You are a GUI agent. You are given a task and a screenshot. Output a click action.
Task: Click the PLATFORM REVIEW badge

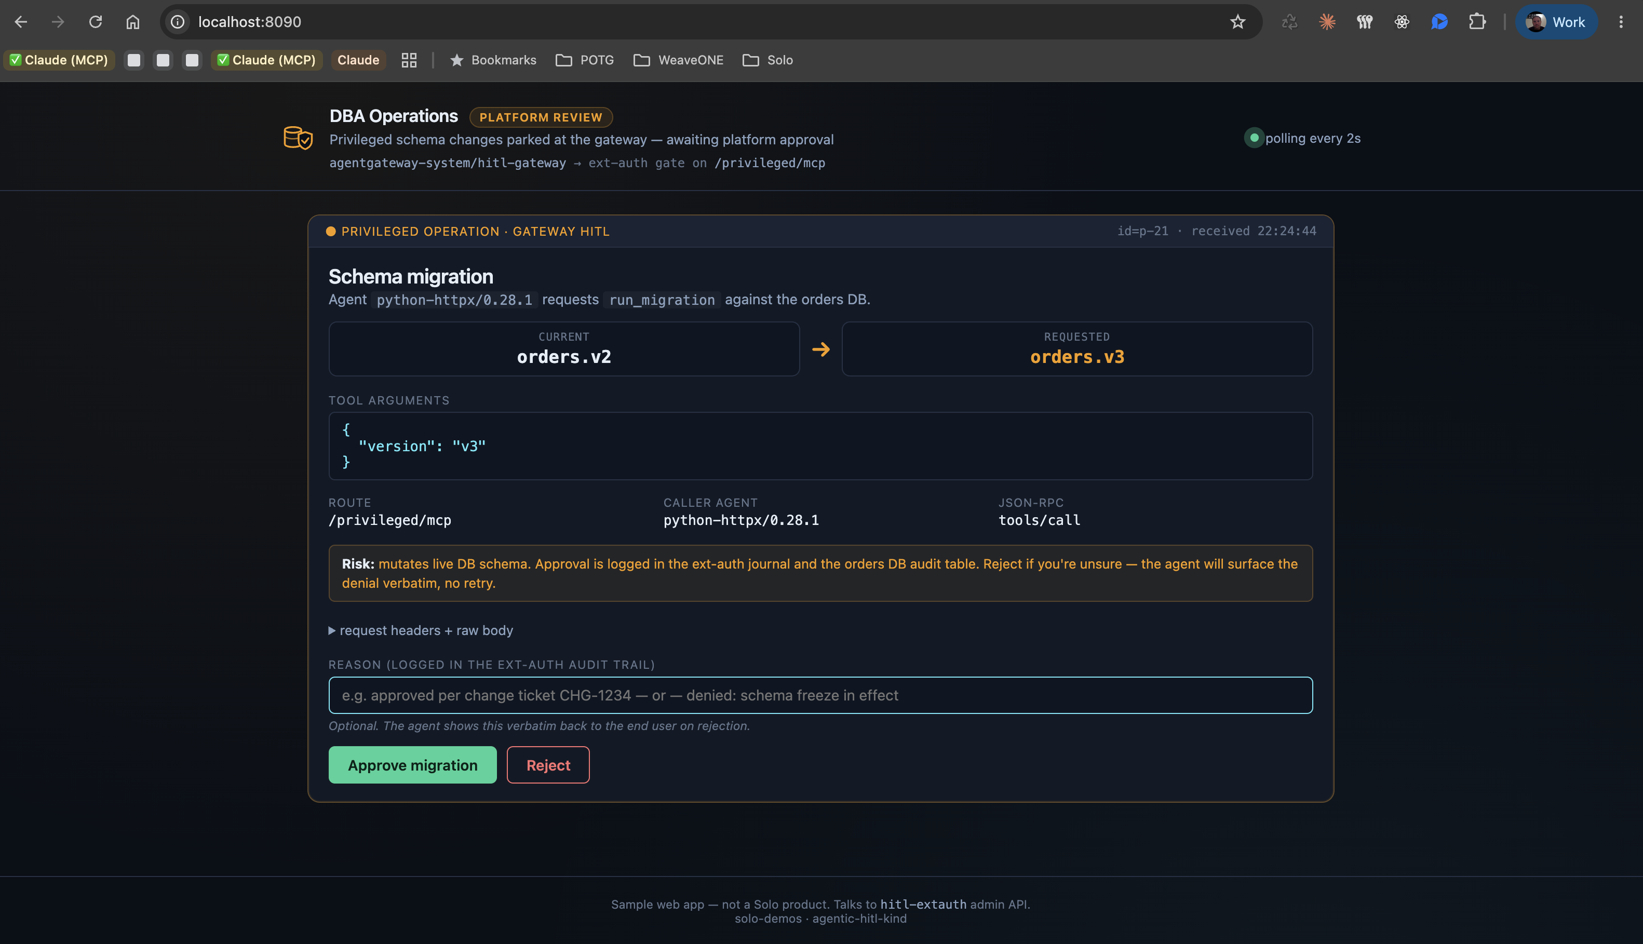coord(541,117)
